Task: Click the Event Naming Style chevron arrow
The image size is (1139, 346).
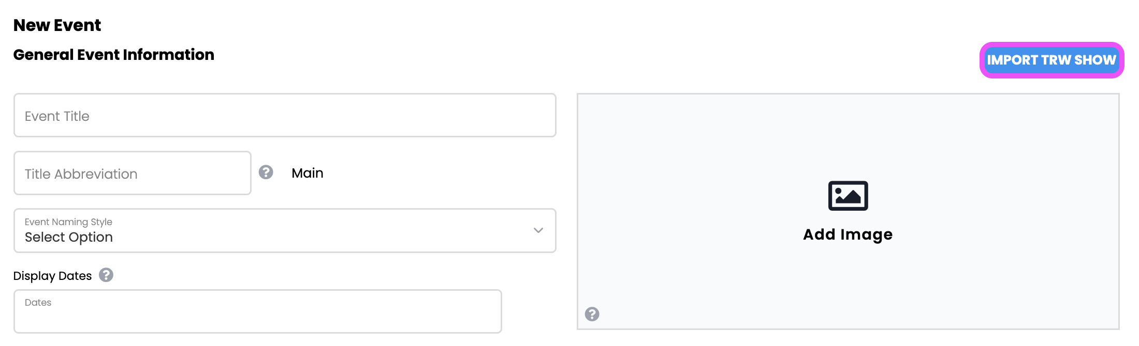Action: [538, 230]
